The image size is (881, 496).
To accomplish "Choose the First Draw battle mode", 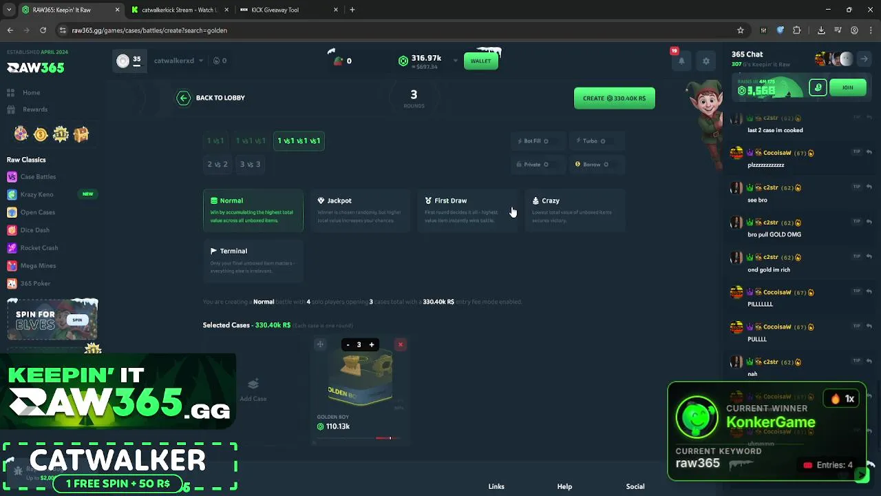I will click(x=467, y=210).
